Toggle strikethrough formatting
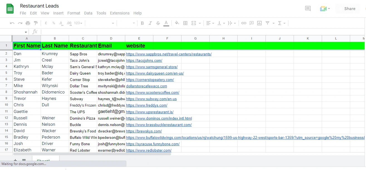 [x=158, y=23]
